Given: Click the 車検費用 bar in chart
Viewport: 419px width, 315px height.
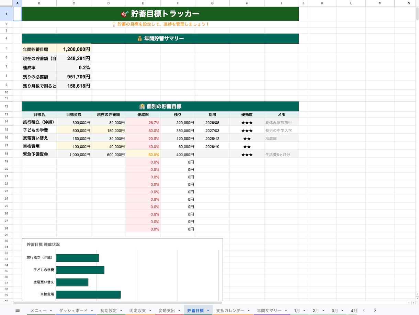Looking at the screenshot, I should pos(88,294).
